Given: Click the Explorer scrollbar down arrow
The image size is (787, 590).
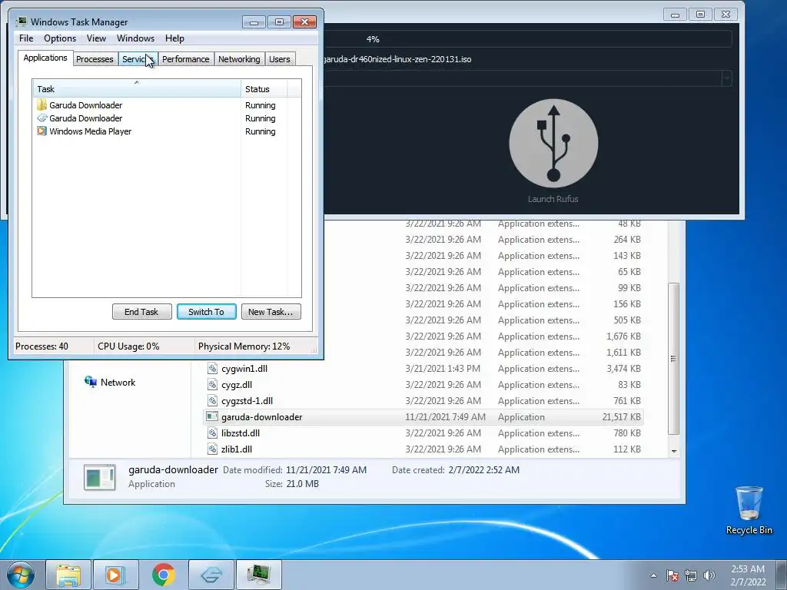Looking at the screenshot, I should click(673, 451).
